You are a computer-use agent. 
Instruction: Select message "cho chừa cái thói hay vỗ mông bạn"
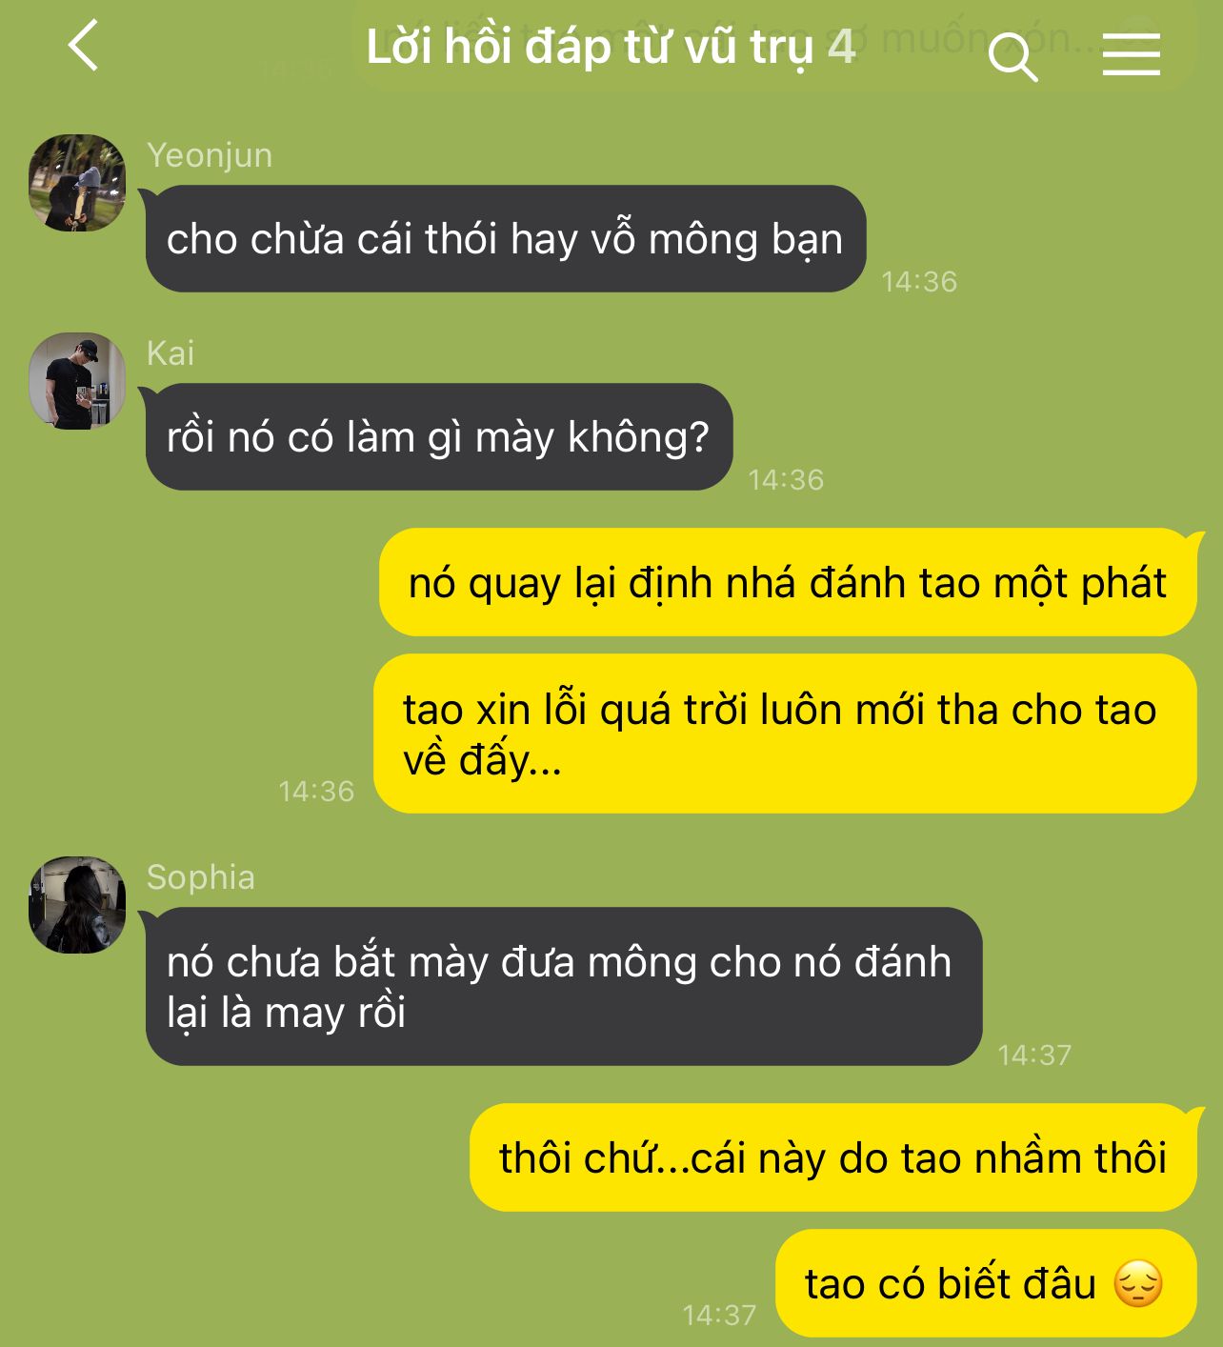tap(506, 238)
